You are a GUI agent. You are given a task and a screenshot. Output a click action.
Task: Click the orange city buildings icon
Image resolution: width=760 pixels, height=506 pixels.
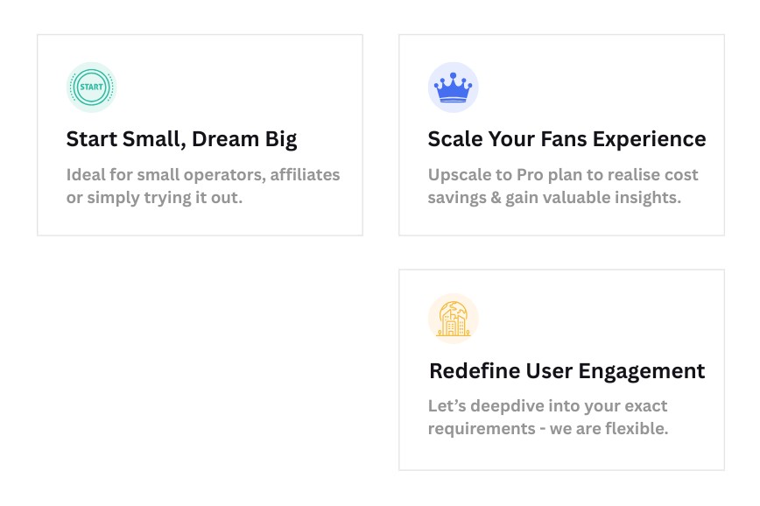coord(453,319)
